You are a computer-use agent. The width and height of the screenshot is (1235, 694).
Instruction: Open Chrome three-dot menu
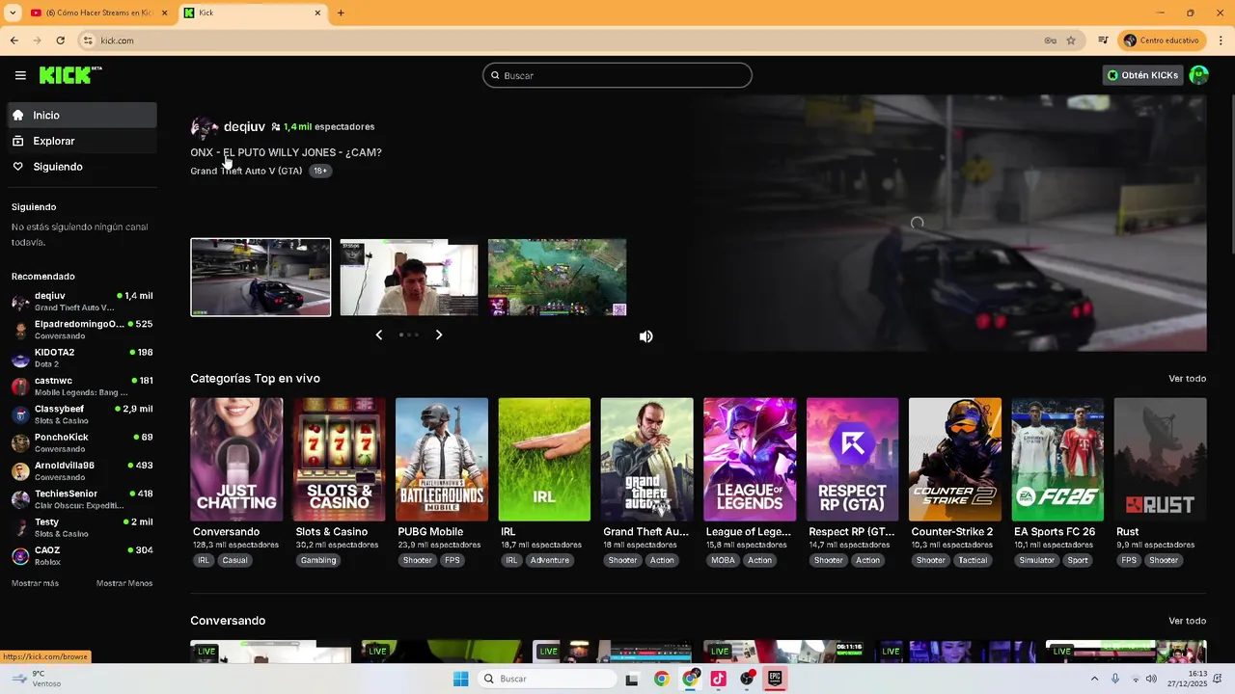(1221, 40)
